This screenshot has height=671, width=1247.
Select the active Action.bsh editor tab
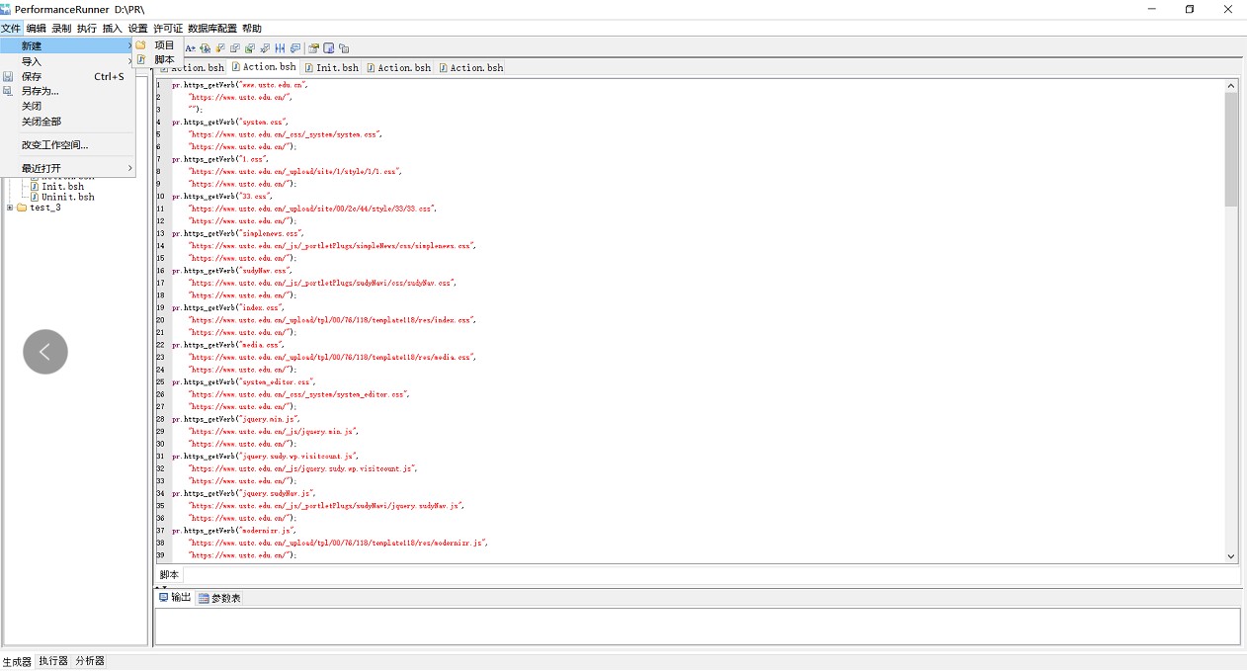coord(264,67)
